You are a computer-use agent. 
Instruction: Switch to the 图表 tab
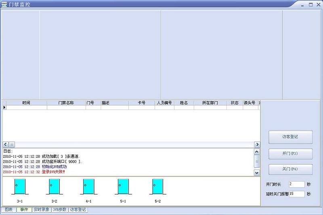tap(8, 210)
